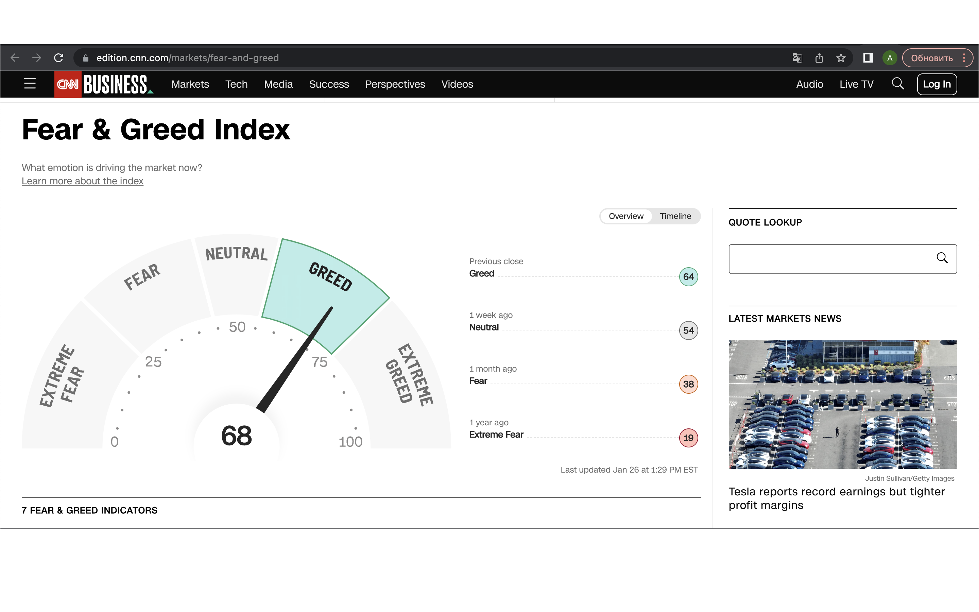The height and width of the screenshot is (612, 979).
Task: Open the Markets nav item
Action: [x=190, y=84]
